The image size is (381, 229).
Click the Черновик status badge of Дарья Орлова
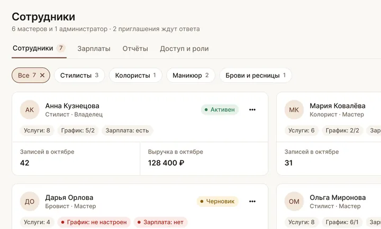click(217, 202)
